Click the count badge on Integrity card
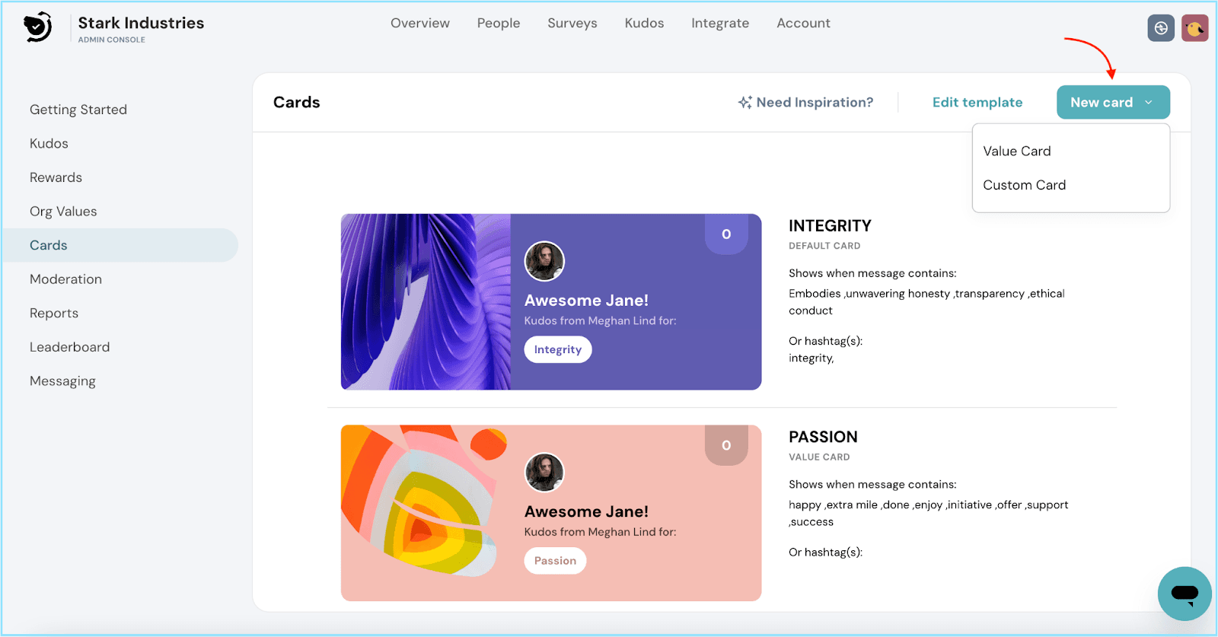Screen dimensions: 1218x637 (x=726, y=234)
